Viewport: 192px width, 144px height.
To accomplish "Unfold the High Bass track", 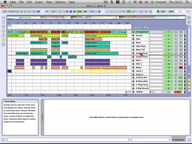I will point(133,46).
